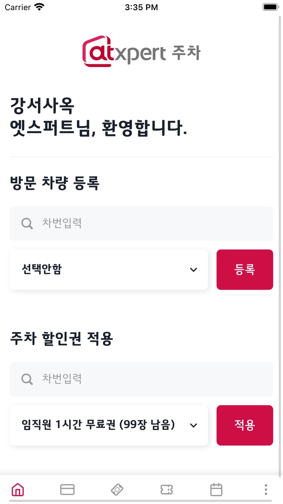
Task: Open the 임직원 1시간 무료권 dropdown
Action: [x=108, y=425]
